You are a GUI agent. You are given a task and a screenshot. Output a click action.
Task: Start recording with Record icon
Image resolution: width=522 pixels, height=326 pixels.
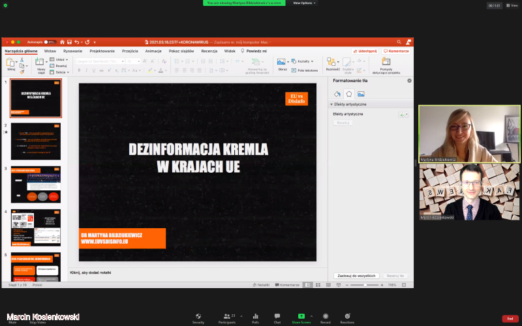[326, 318]
